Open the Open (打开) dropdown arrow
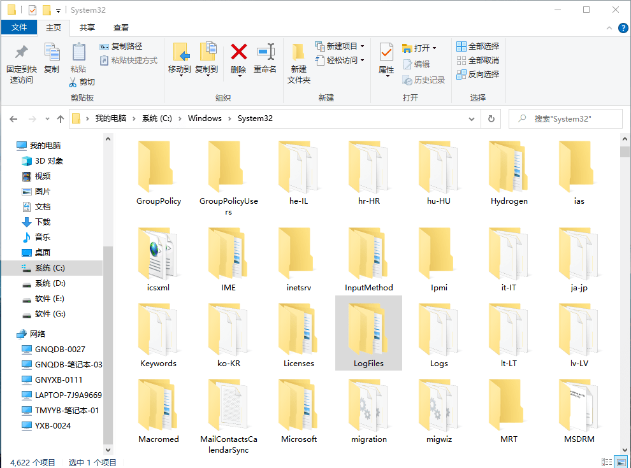 point(435,48)
